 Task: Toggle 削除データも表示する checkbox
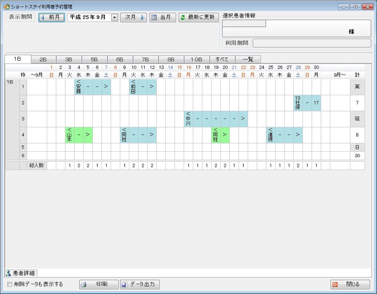(x=10, y=284)
